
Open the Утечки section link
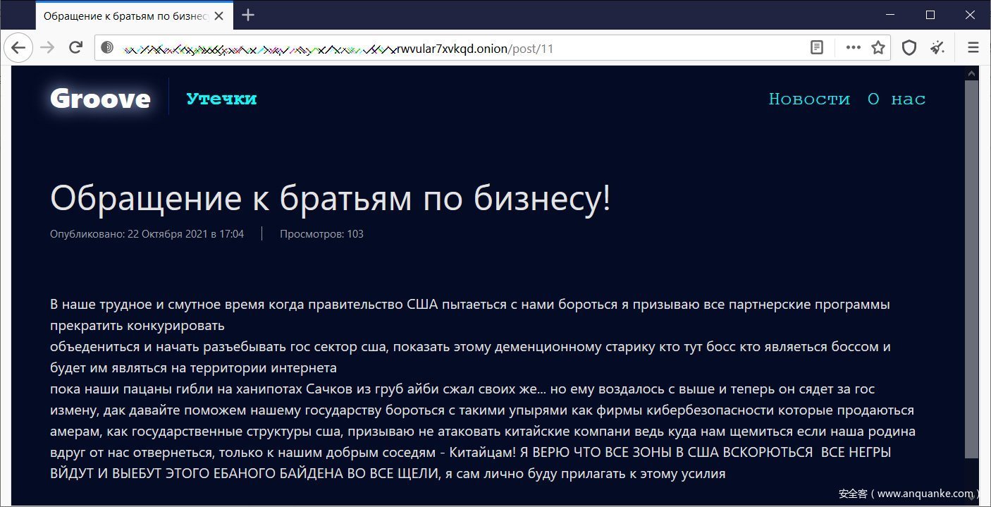(221, 99)
